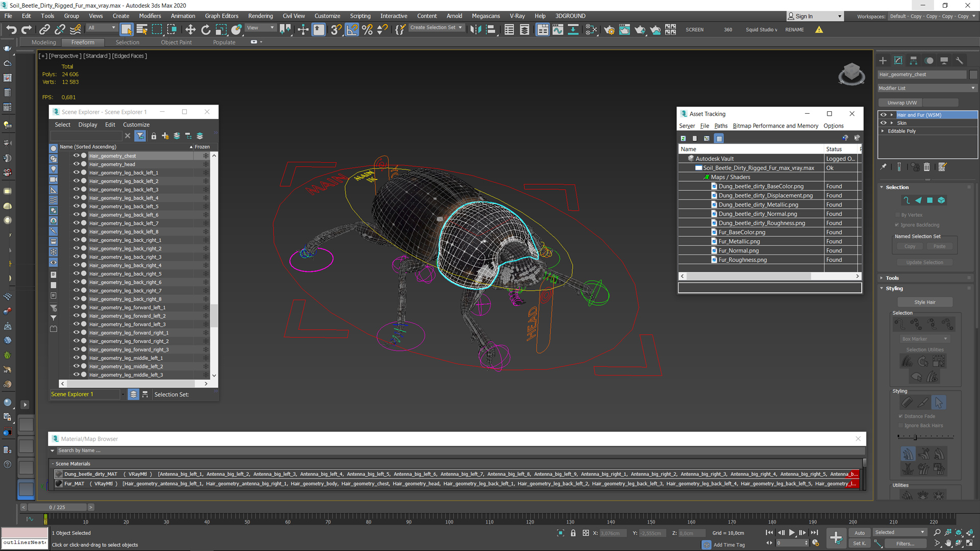Toggle visibility eye of Hair and Fur modifier

coord(884,115)
